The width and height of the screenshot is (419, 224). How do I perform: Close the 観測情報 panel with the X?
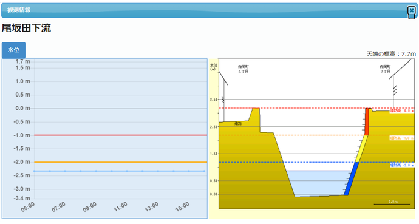(x=412, y=11)
